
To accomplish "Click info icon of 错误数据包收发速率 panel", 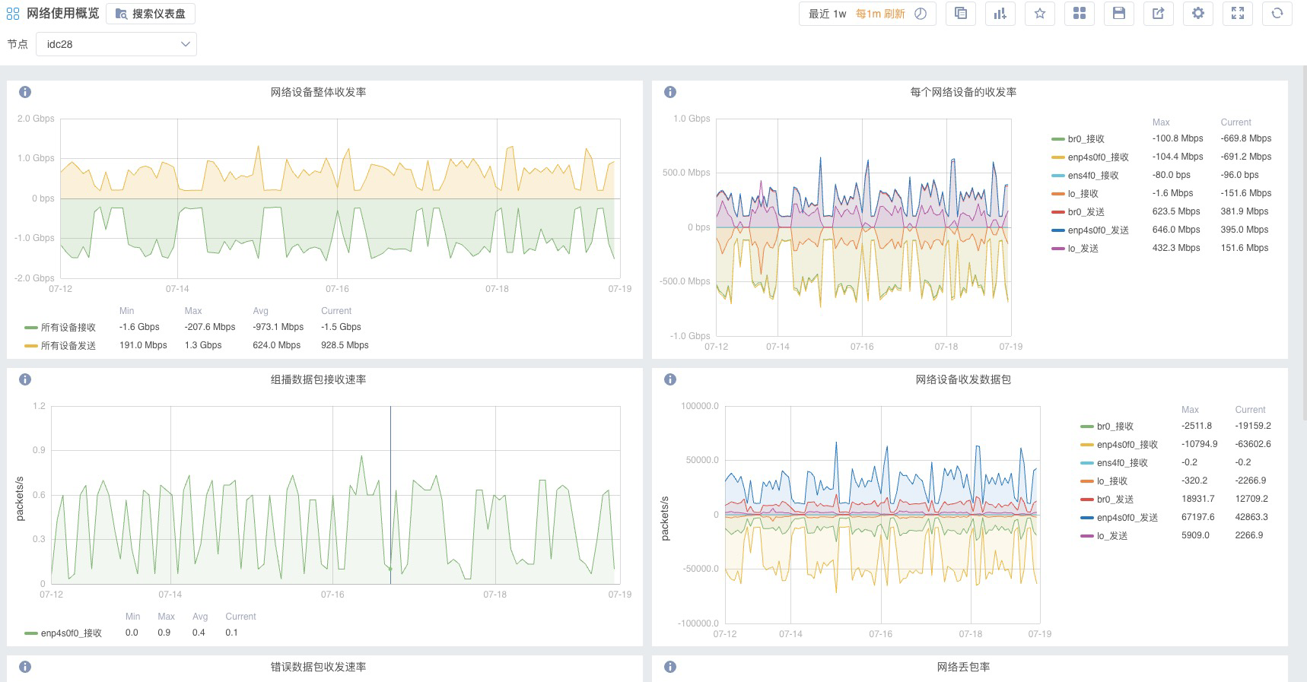I will [25, 667].
